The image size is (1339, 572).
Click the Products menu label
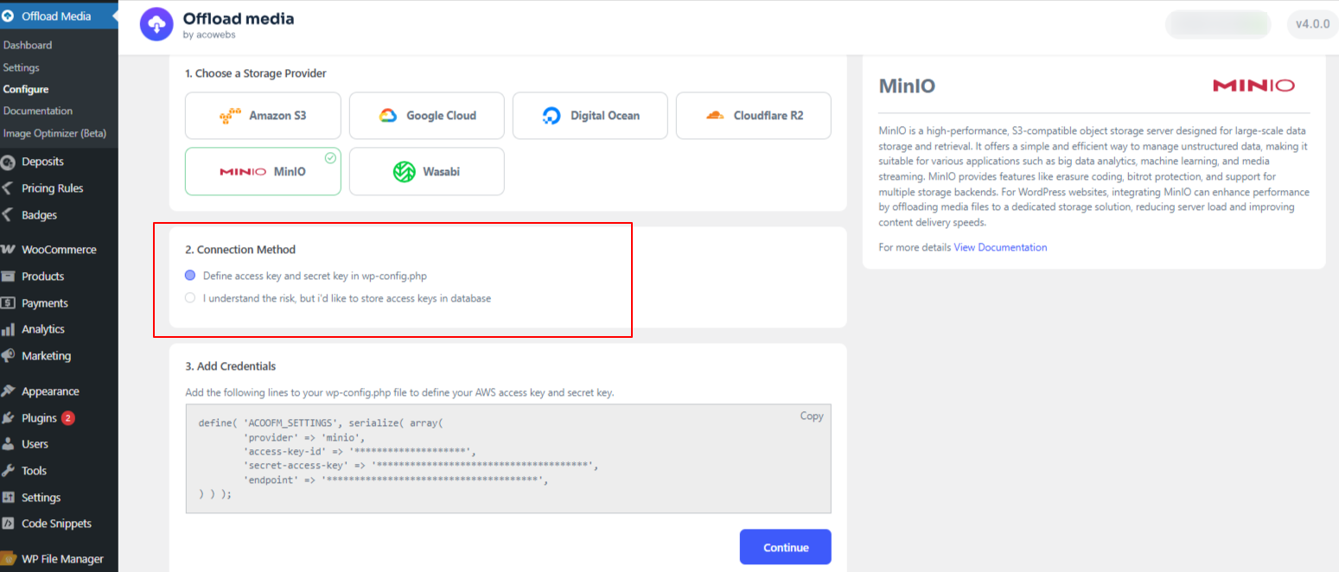tap(43, 276)
